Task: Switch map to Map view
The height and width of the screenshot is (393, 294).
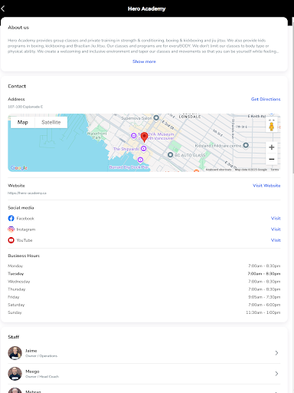Action: (23, 122)
